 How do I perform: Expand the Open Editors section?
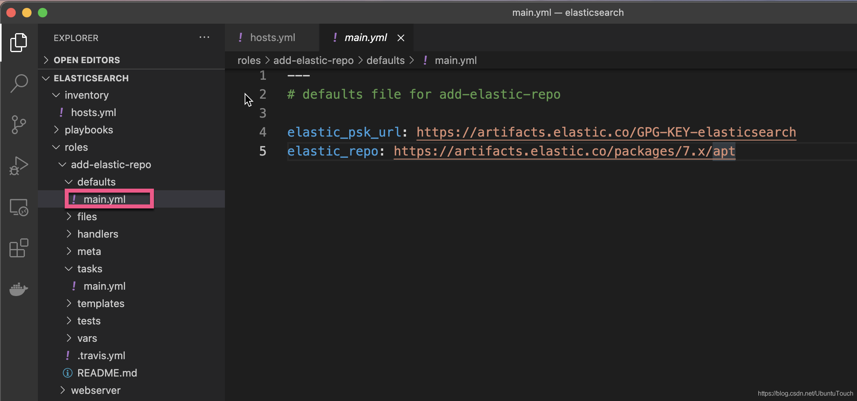point(131,60)
